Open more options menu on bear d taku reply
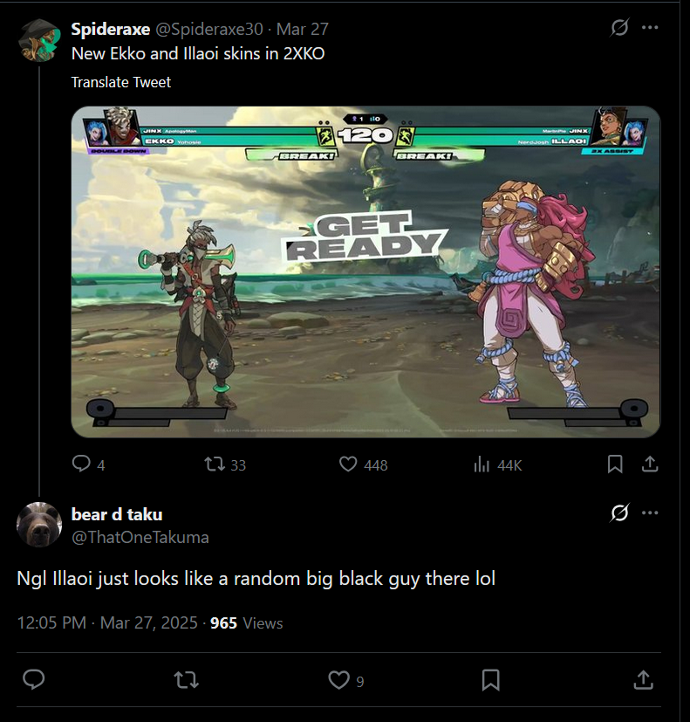This screenshot has height=722, width=690. tap(650, 512)
